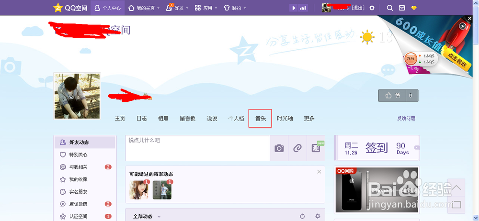Expand the 好友 menu in top bar
The width and height of the screenshot is (479, 221).
(x=177, y=8)
